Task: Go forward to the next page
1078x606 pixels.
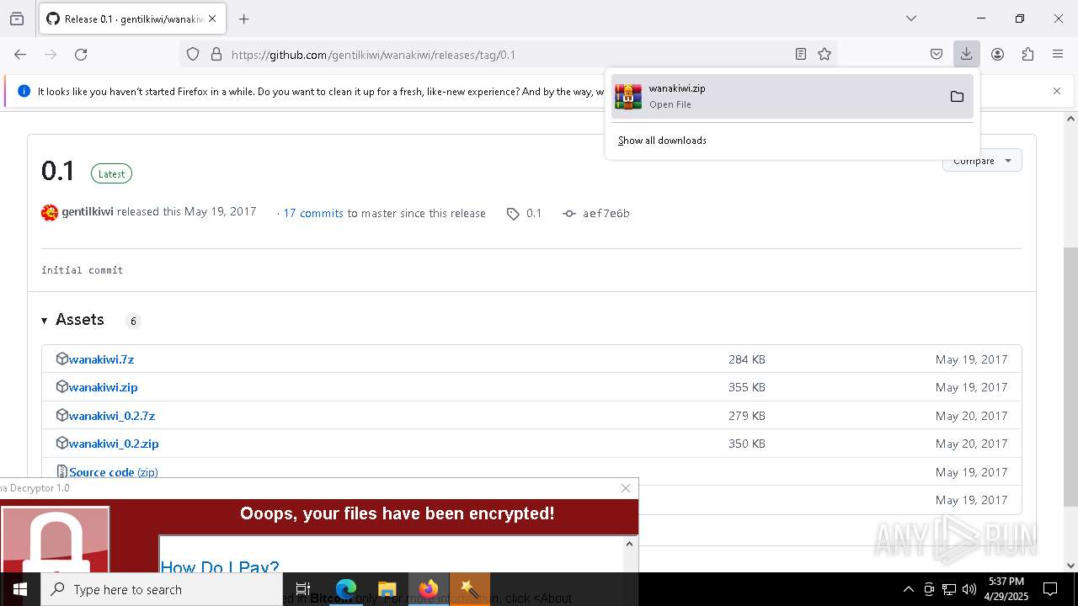Action: pyautogui.click(x=51, y=54)
